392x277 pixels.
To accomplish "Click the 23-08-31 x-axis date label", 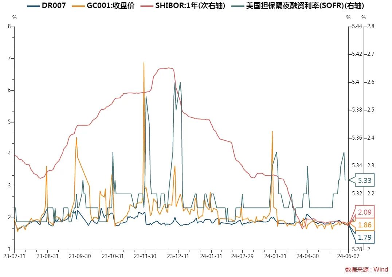I will (47, 256).
